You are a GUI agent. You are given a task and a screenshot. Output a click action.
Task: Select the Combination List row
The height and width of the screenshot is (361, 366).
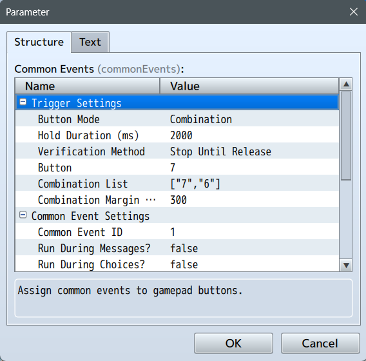[177, 183]
